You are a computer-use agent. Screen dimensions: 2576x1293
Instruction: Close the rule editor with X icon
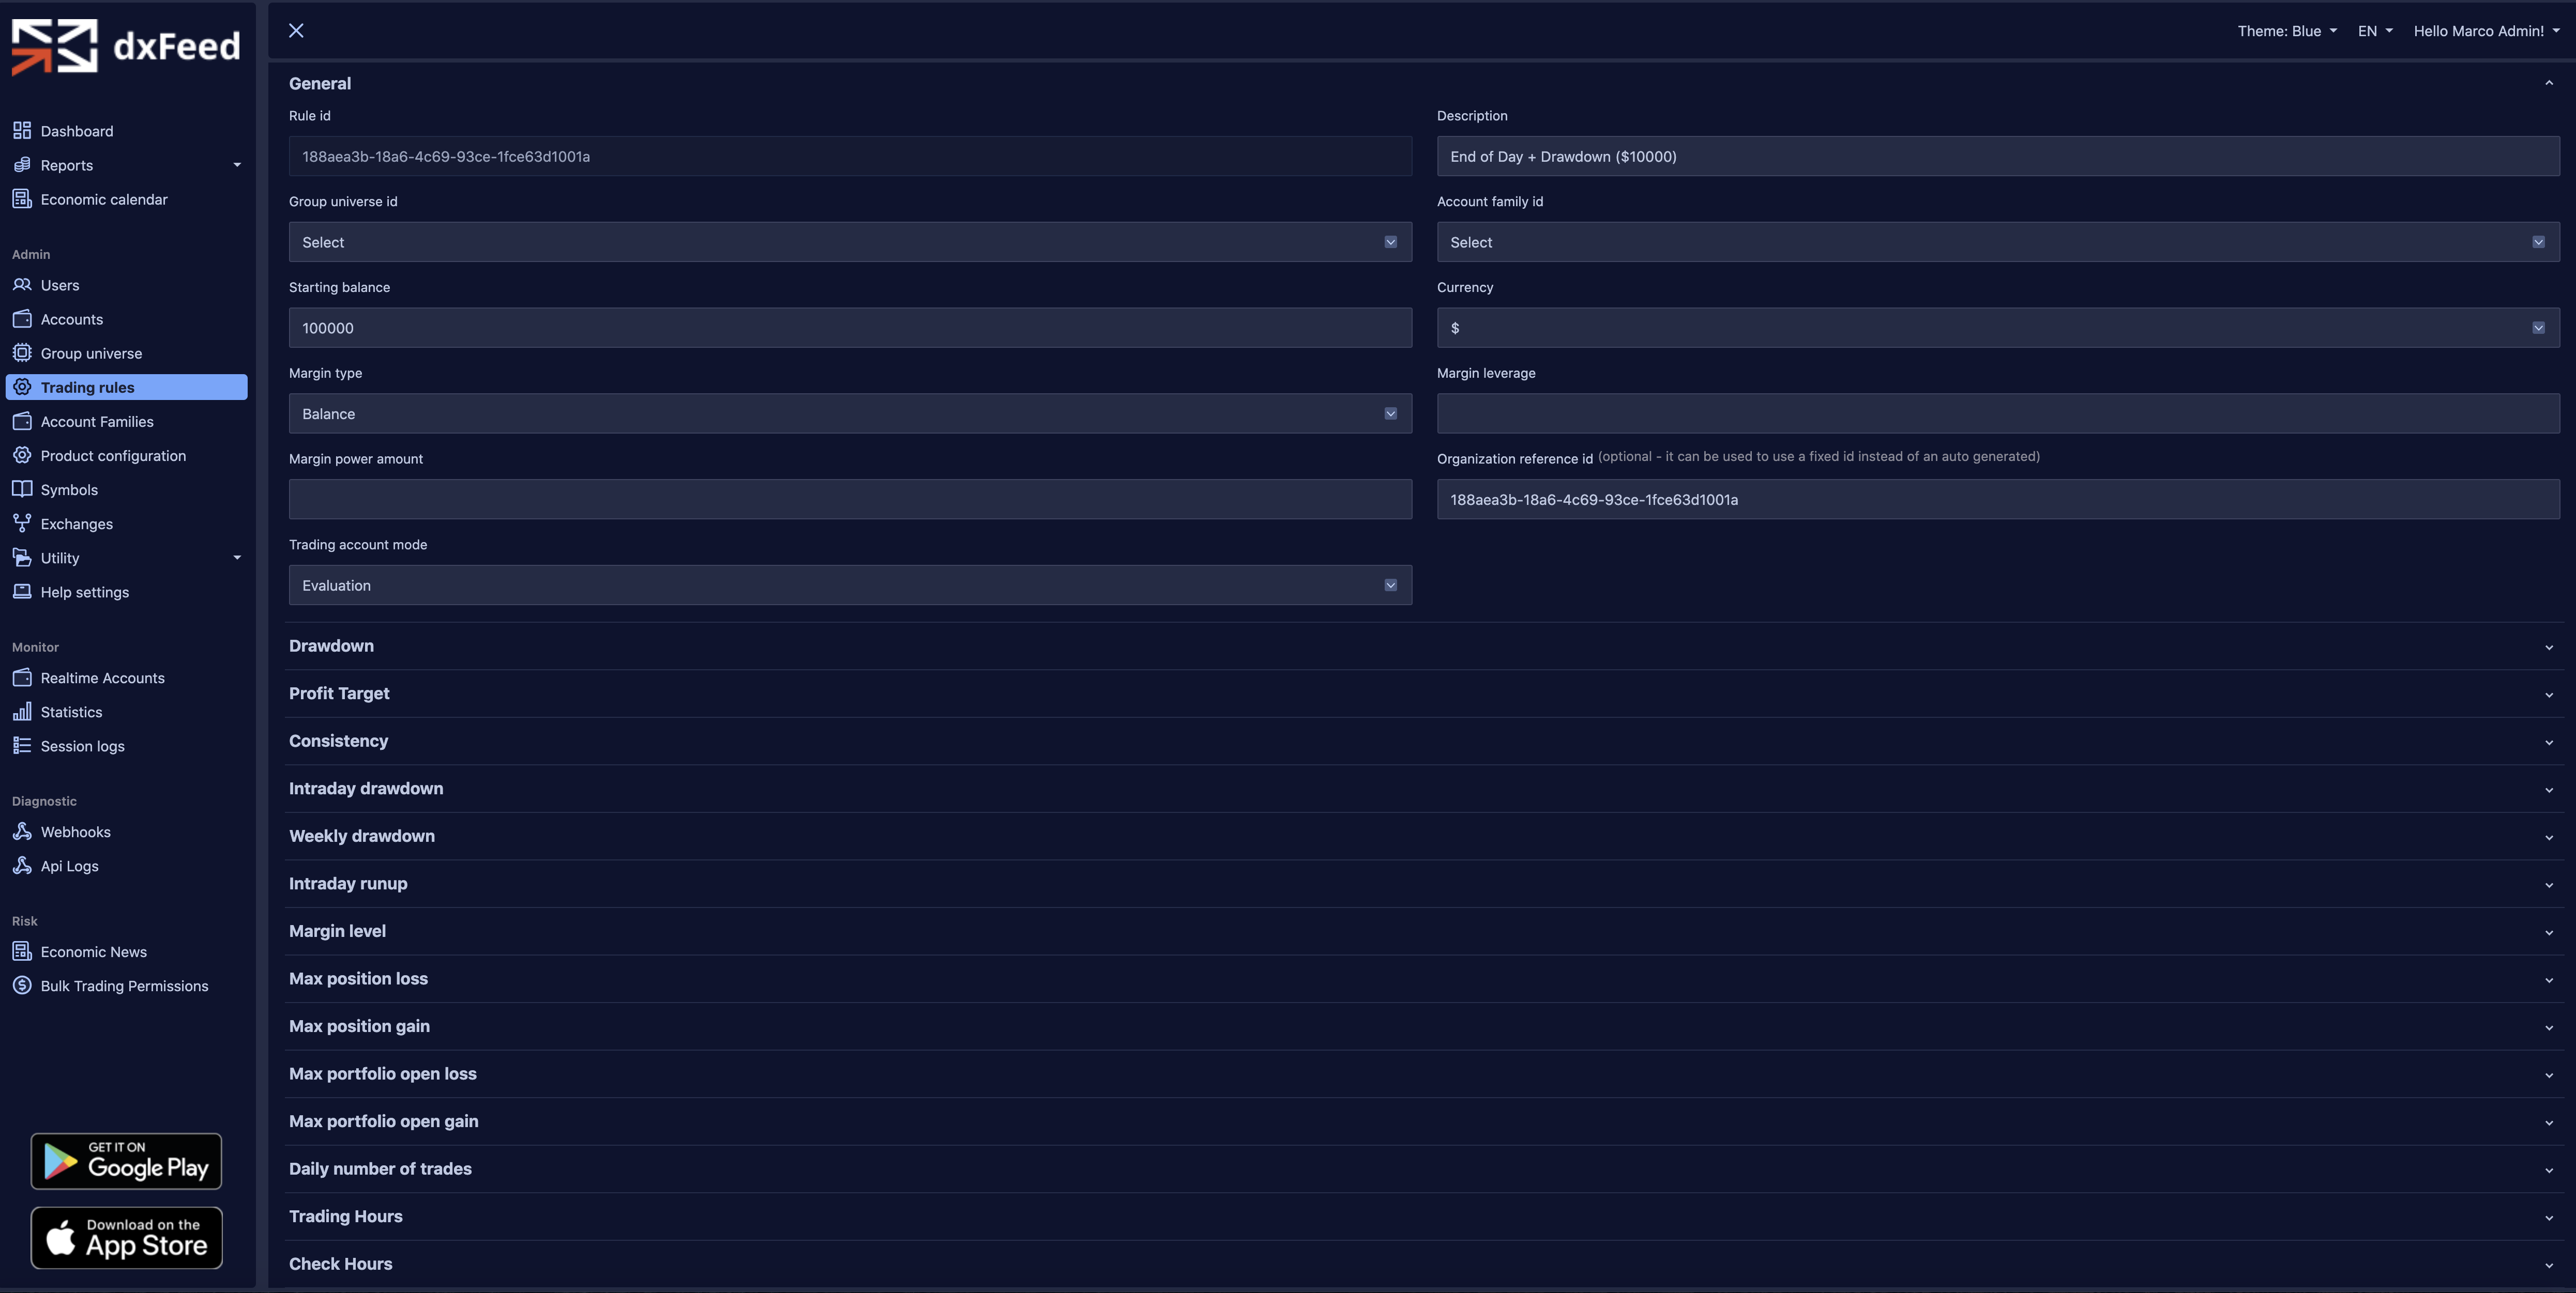(x=296, y=31)
